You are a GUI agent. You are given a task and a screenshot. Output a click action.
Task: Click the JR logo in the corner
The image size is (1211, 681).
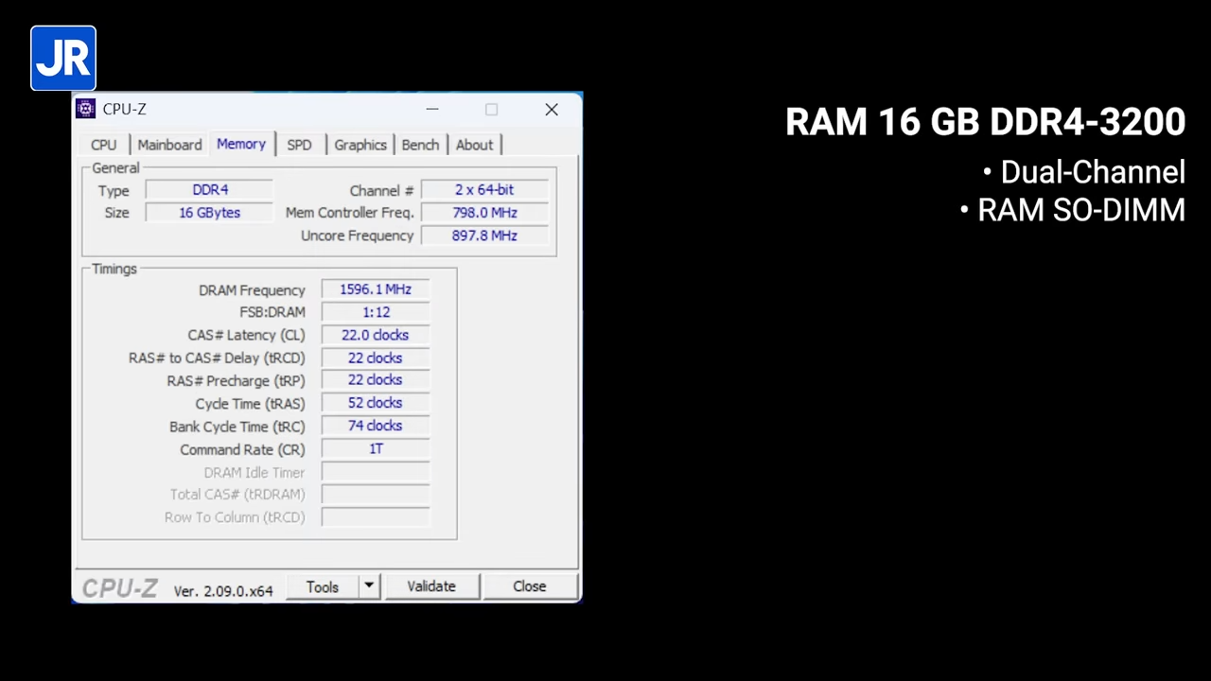63,59
